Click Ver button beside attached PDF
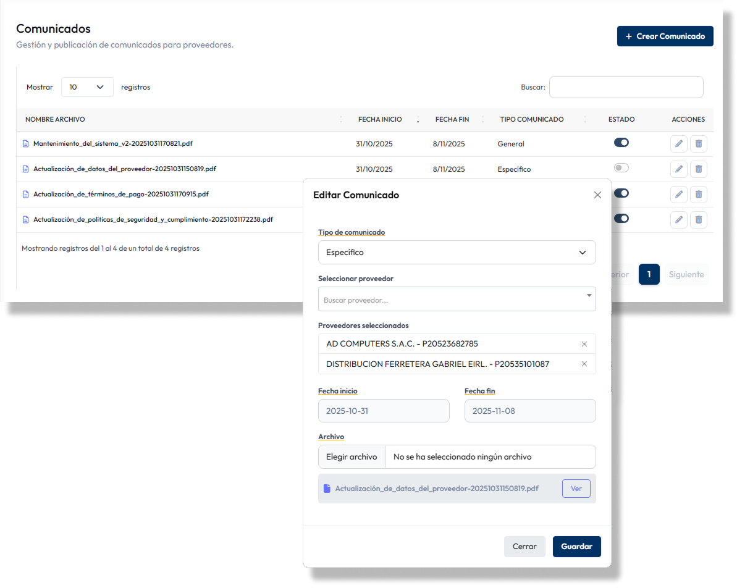Viewport: 737px width, 588px height. (x=576, y=489)
